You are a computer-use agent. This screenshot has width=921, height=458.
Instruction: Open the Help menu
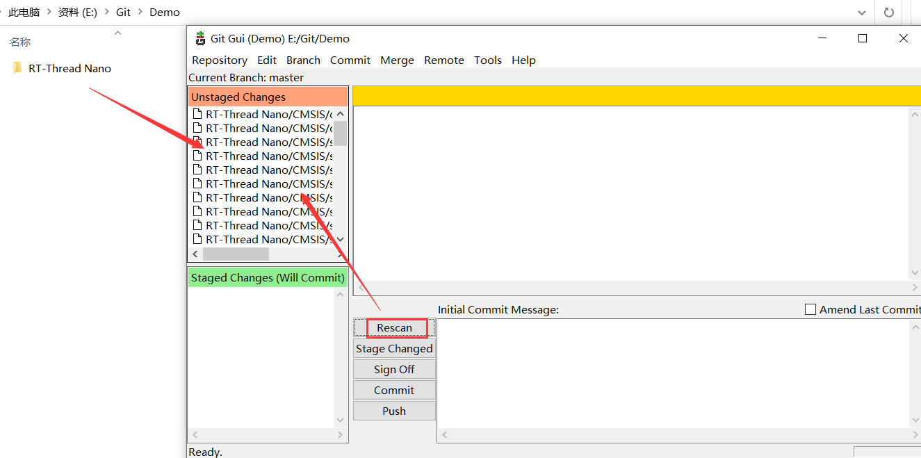523,60
